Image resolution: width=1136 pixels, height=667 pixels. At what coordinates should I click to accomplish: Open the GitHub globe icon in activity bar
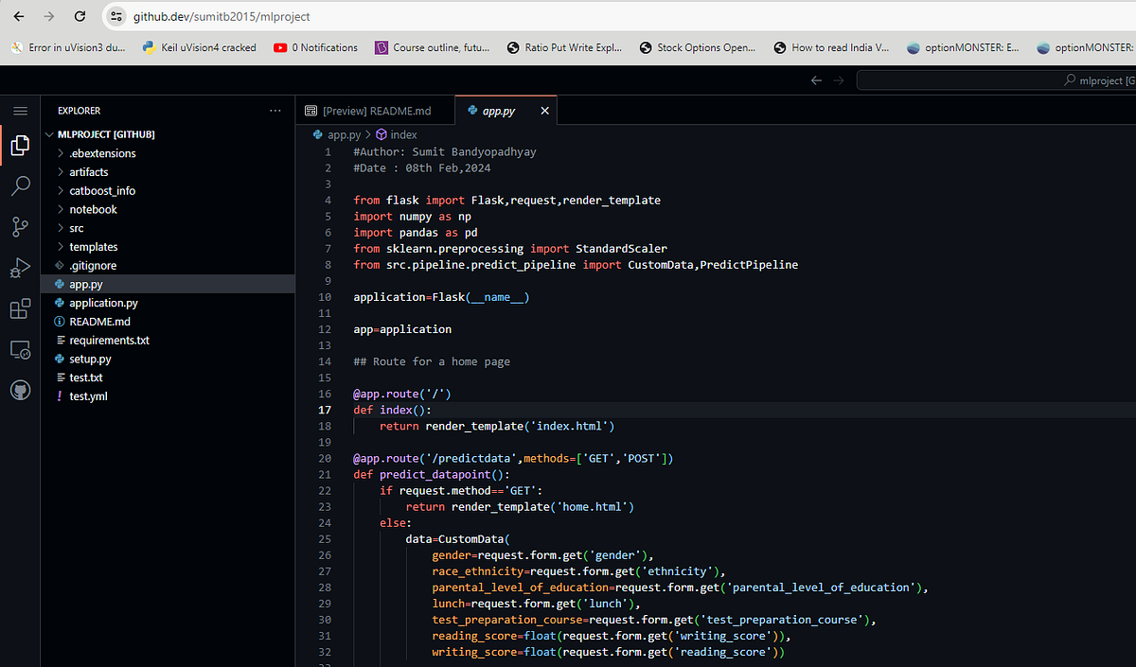pyautogui.click(x=20, y=389)
